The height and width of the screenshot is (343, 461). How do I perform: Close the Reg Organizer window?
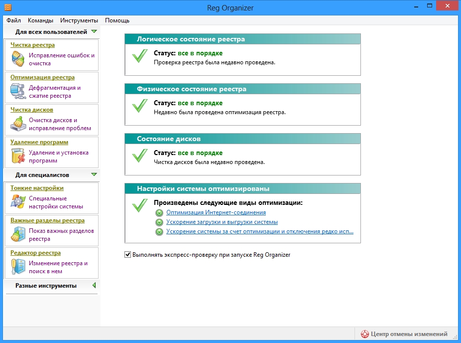[448, 6]
